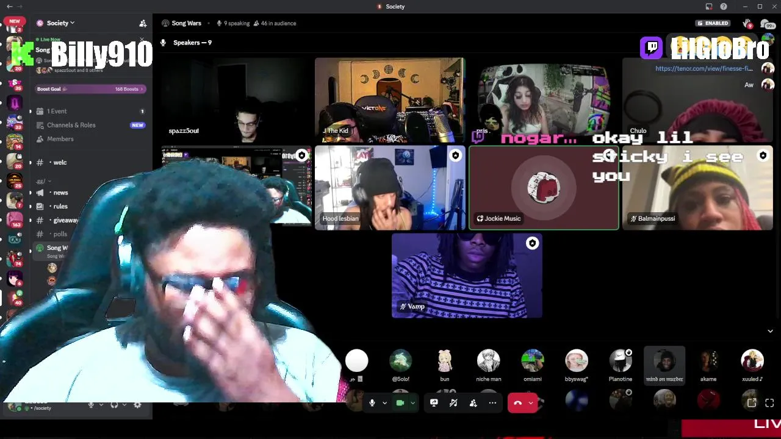Viewport: 781px width, 439px height.
Task: Open the stage chat icon showing 99+
Action: pyautogui.click(x=767, y=24)
